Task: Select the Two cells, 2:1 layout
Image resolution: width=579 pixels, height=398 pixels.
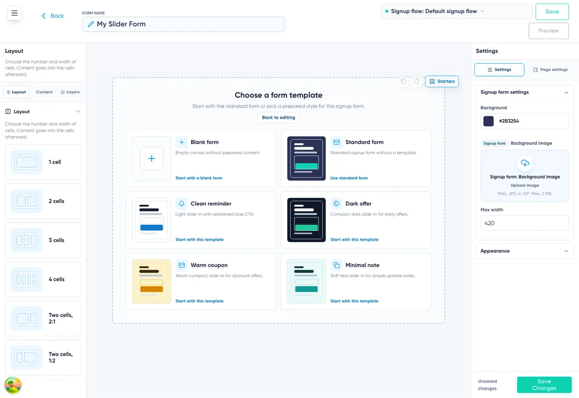Action: [43, 318]
